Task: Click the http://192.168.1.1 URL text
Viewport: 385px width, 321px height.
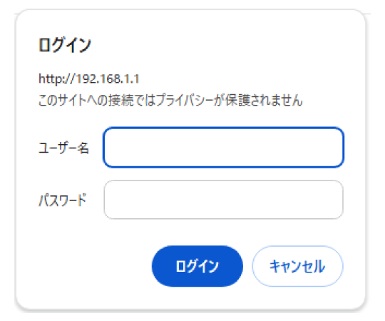Action: (x=89, y=79)
